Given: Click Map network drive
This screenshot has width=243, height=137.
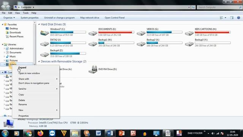Looking at the screenshot, I should tap(90, 18).
